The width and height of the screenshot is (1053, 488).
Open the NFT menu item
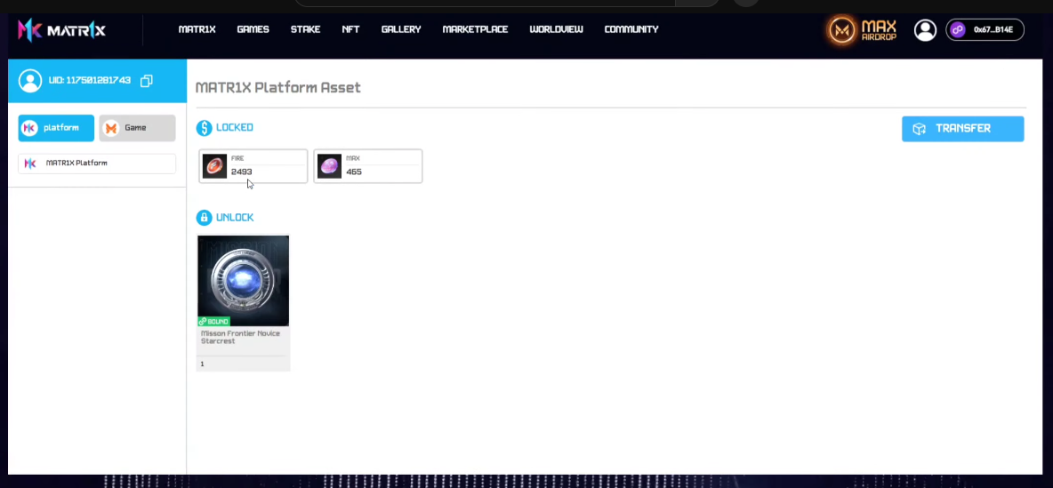[350, 29]
